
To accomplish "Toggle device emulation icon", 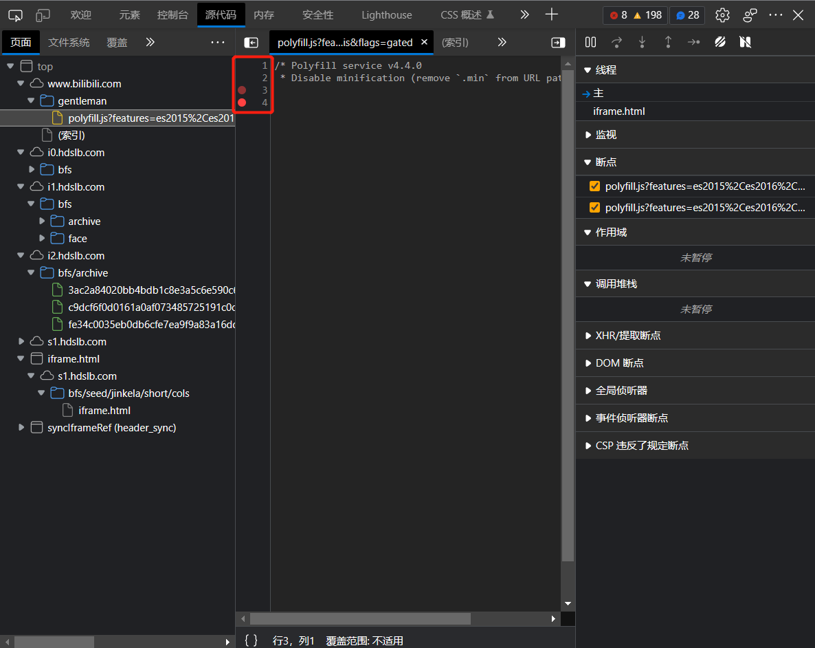I will click(43, 15).
